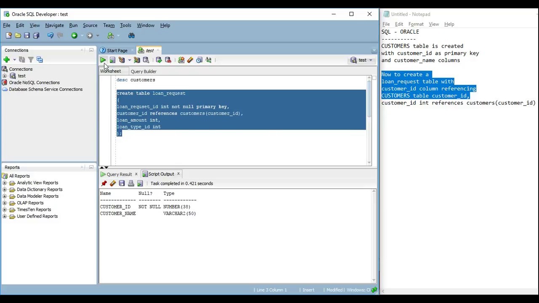The height and width of the screenshot is (303, 539).
Task: Open the New Connection dropdown arrow
Action: [x=14, y=60]
